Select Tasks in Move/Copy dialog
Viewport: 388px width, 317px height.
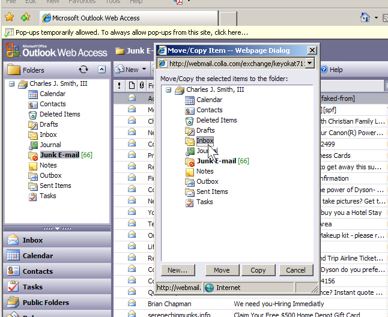pyautogui.click(x=205, y=202)
